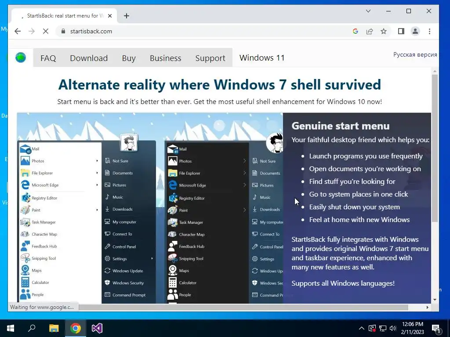
Task: Click the scroll-down arrow of page scrollbar
Action: pyautogui.click(x=435, y=300)
